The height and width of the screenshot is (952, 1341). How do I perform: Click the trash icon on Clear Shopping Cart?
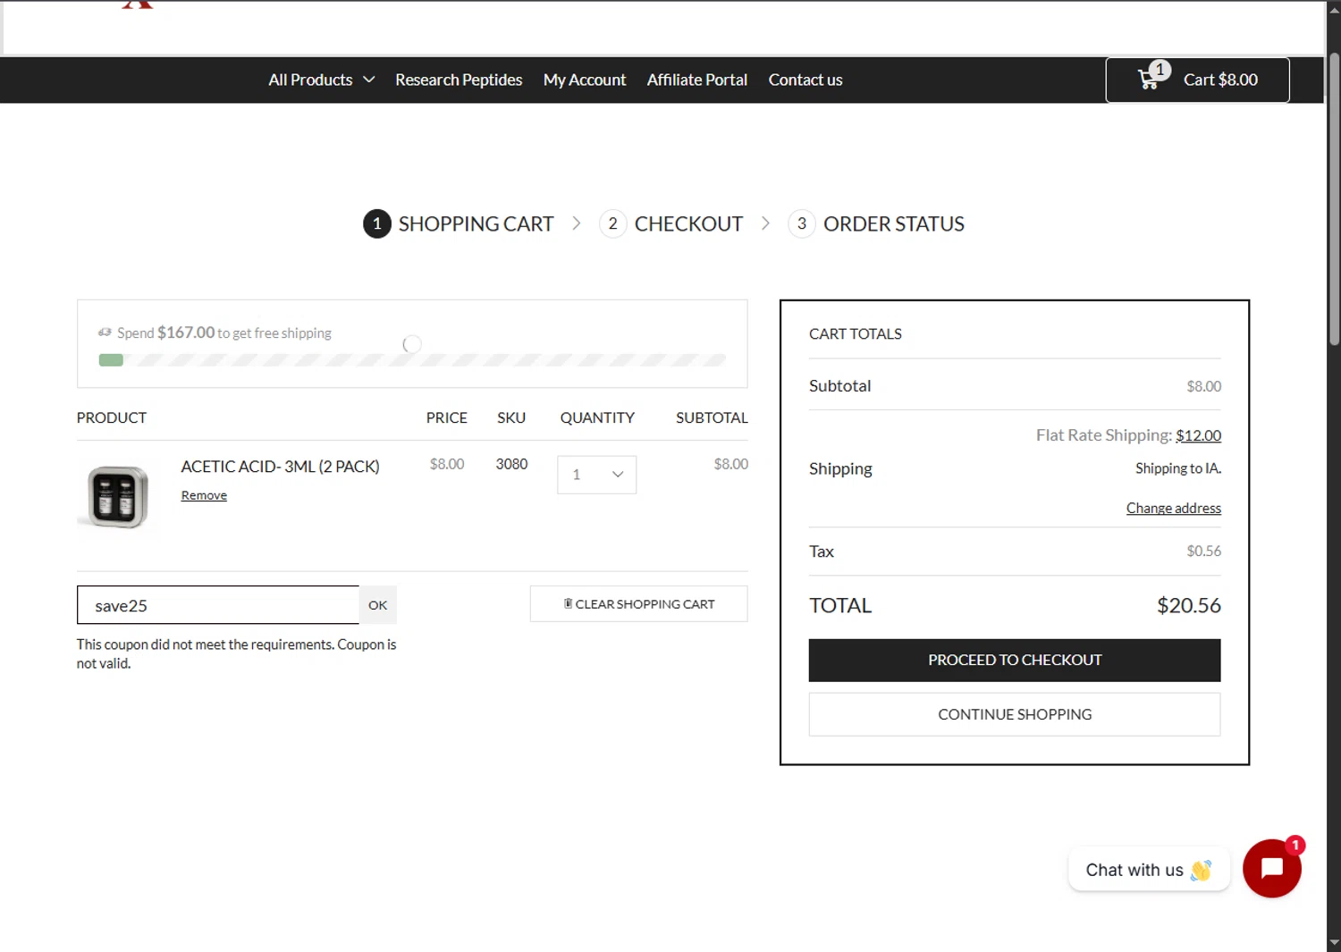568,603
